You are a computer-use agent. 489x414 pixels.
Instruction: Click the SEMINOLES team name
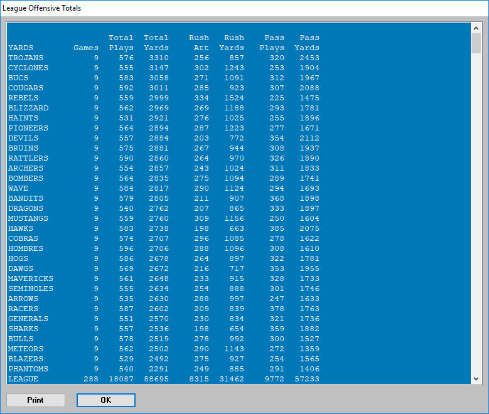click(x=31, y=289)
